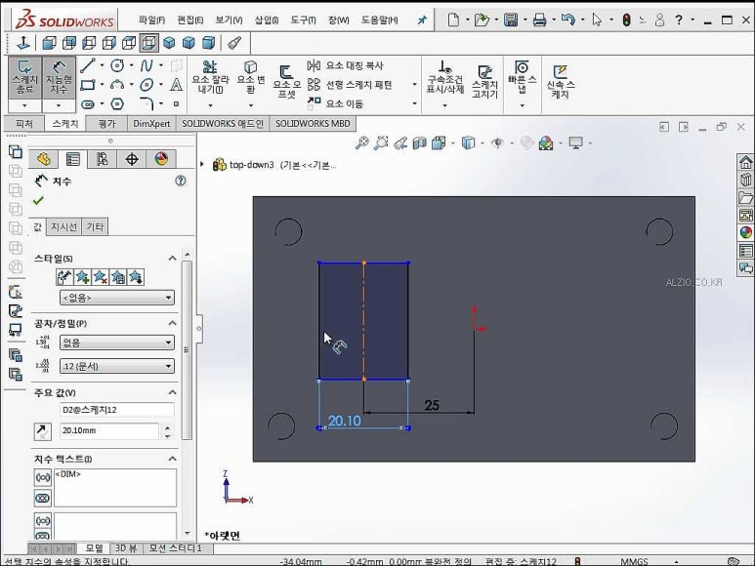
Task: Collapse the 주요 값 section
Action: click(172, 392)
